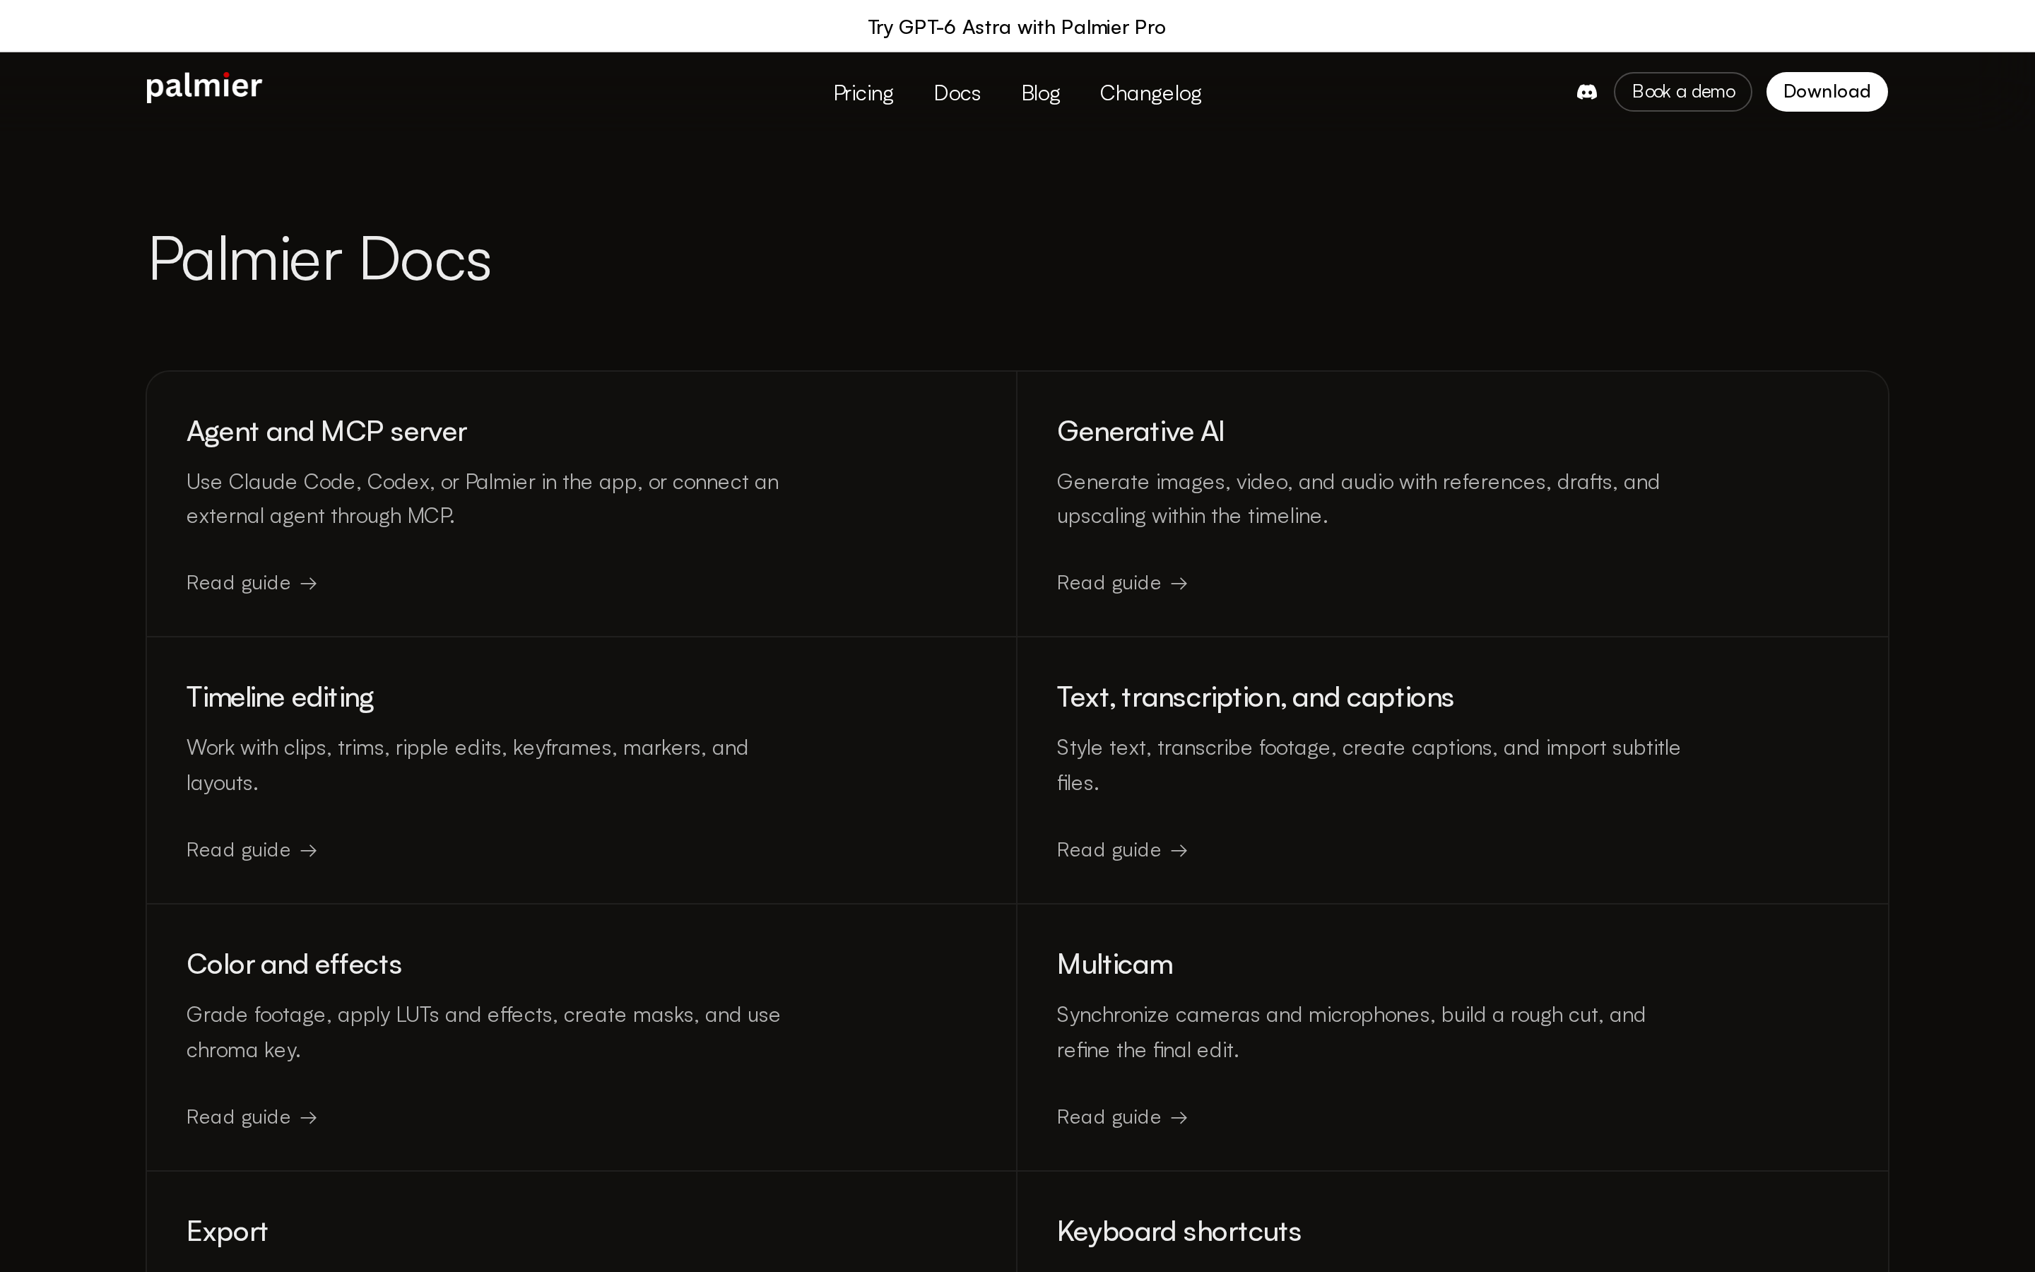Image resolution: width=2035 pixels, height=1272 pixels.
Task: Click the Palmier Docs page title
Action: (x=319, y=258)
